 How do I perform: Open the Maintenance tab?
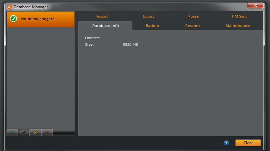click(238, 26)
